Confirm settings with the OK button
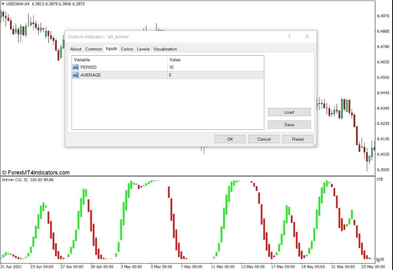The width and height of the screenshot is (393, 270). (x=230, y=139)
